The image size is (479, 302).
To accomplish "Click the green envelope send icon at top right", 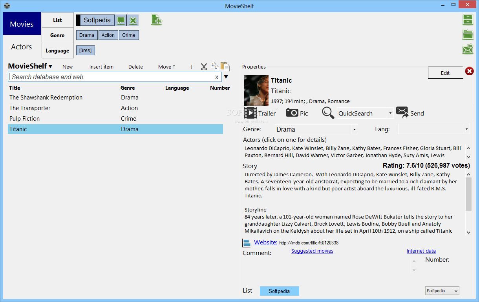I will coord(468,49).
